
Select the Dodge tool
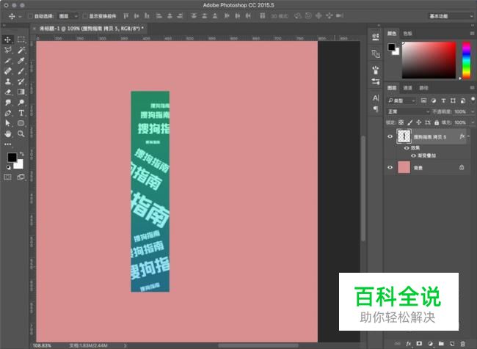21,102
